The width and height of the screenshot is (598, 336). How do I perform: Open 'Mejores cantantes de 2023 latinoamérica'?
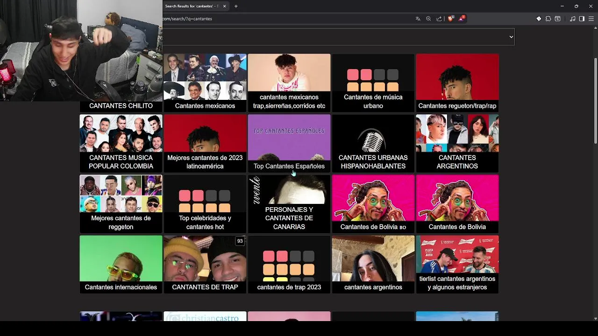(x=205, y=143)
